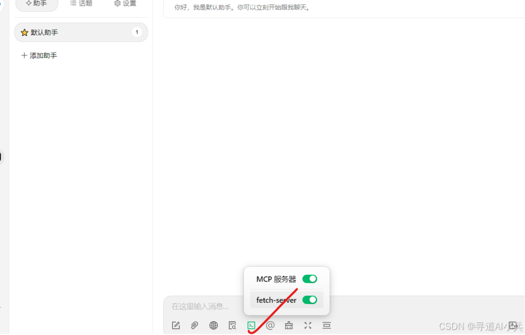
Task: Click the green MCP terminal icon
Action: [x=251, y=326]
